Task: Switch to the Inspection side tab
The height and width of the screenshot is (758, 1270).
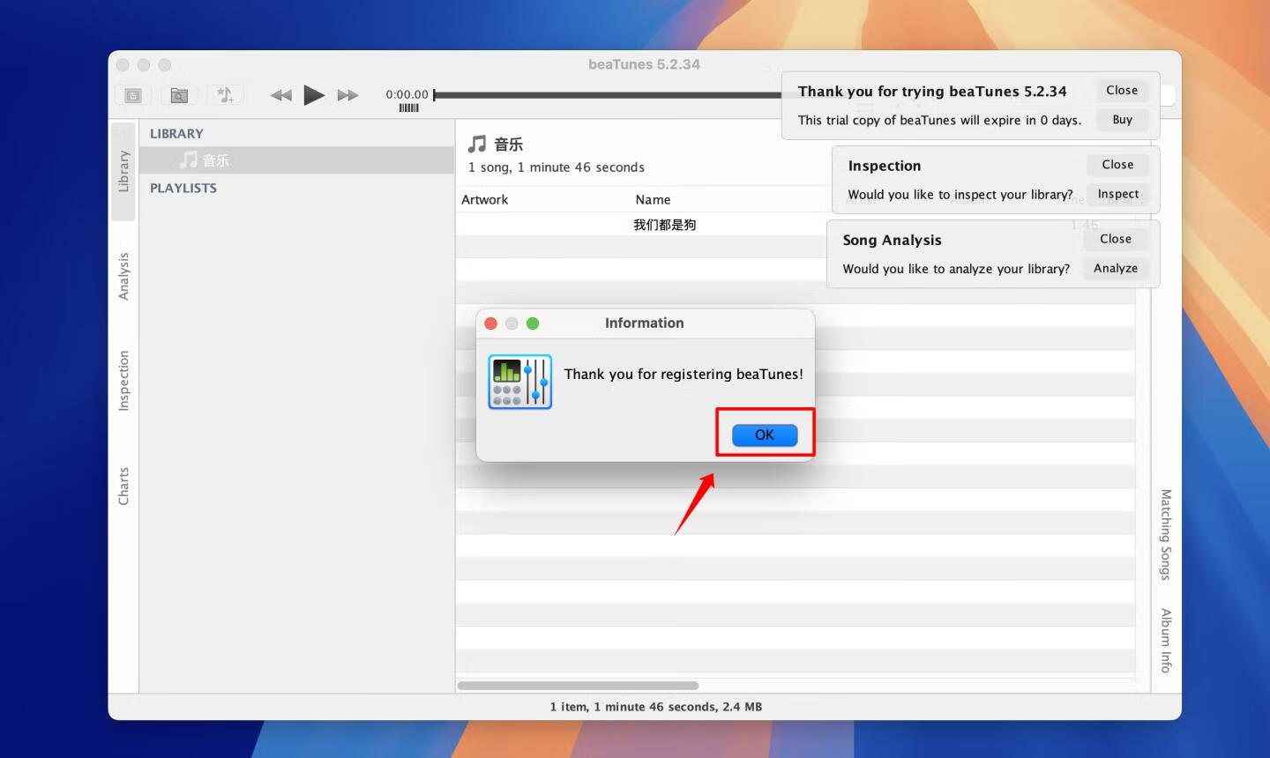Action: tap(123, 381)
